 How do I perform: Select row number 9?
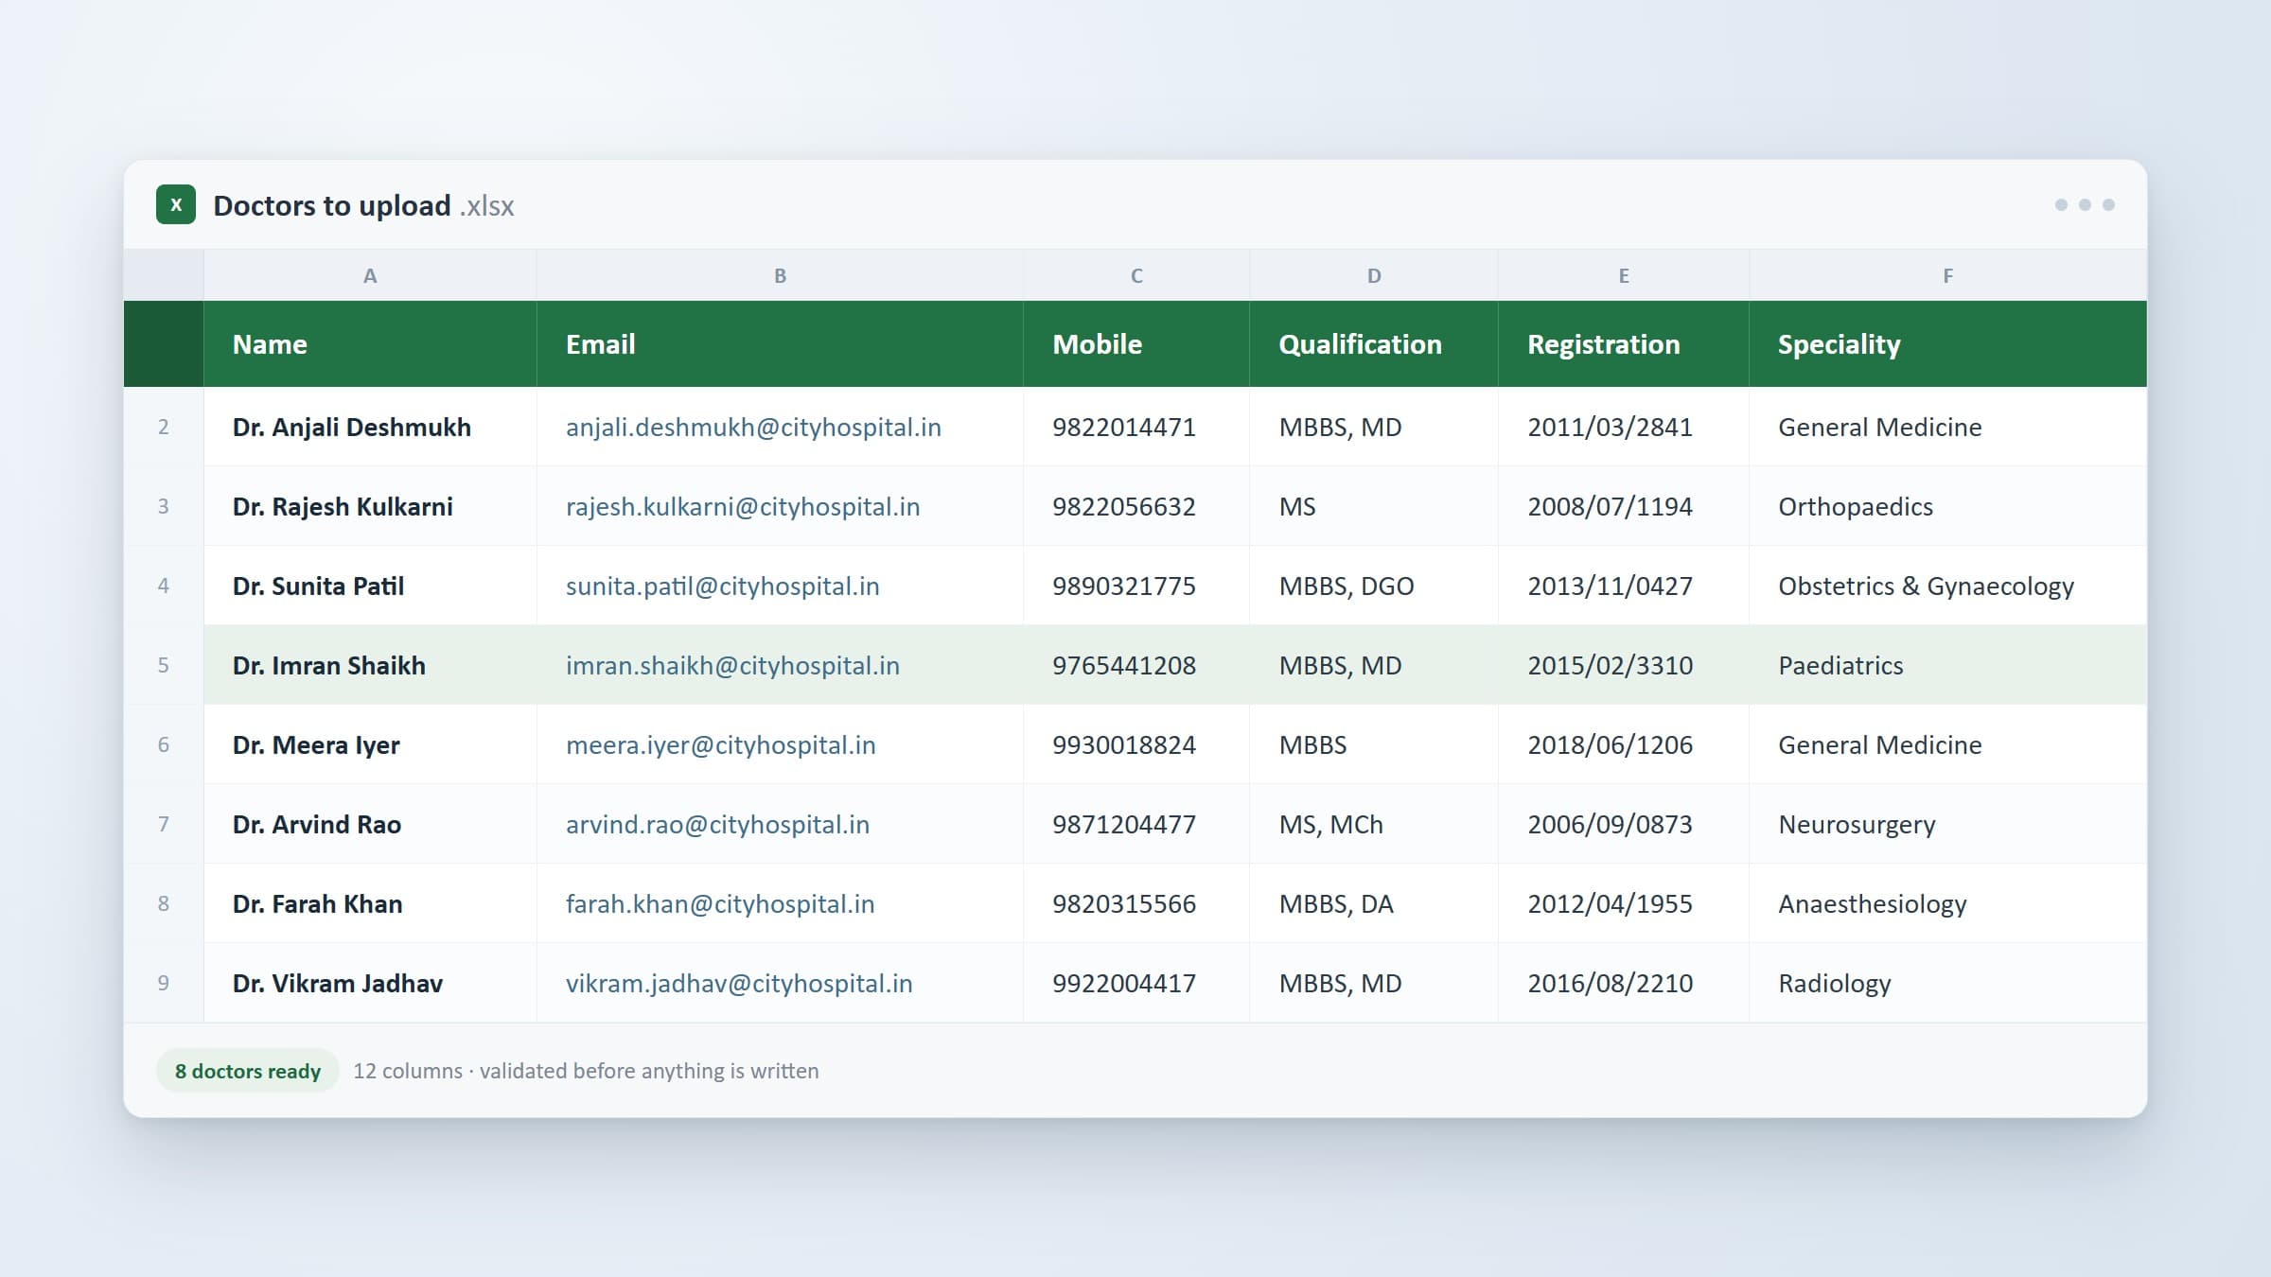[x=164, y=983]
